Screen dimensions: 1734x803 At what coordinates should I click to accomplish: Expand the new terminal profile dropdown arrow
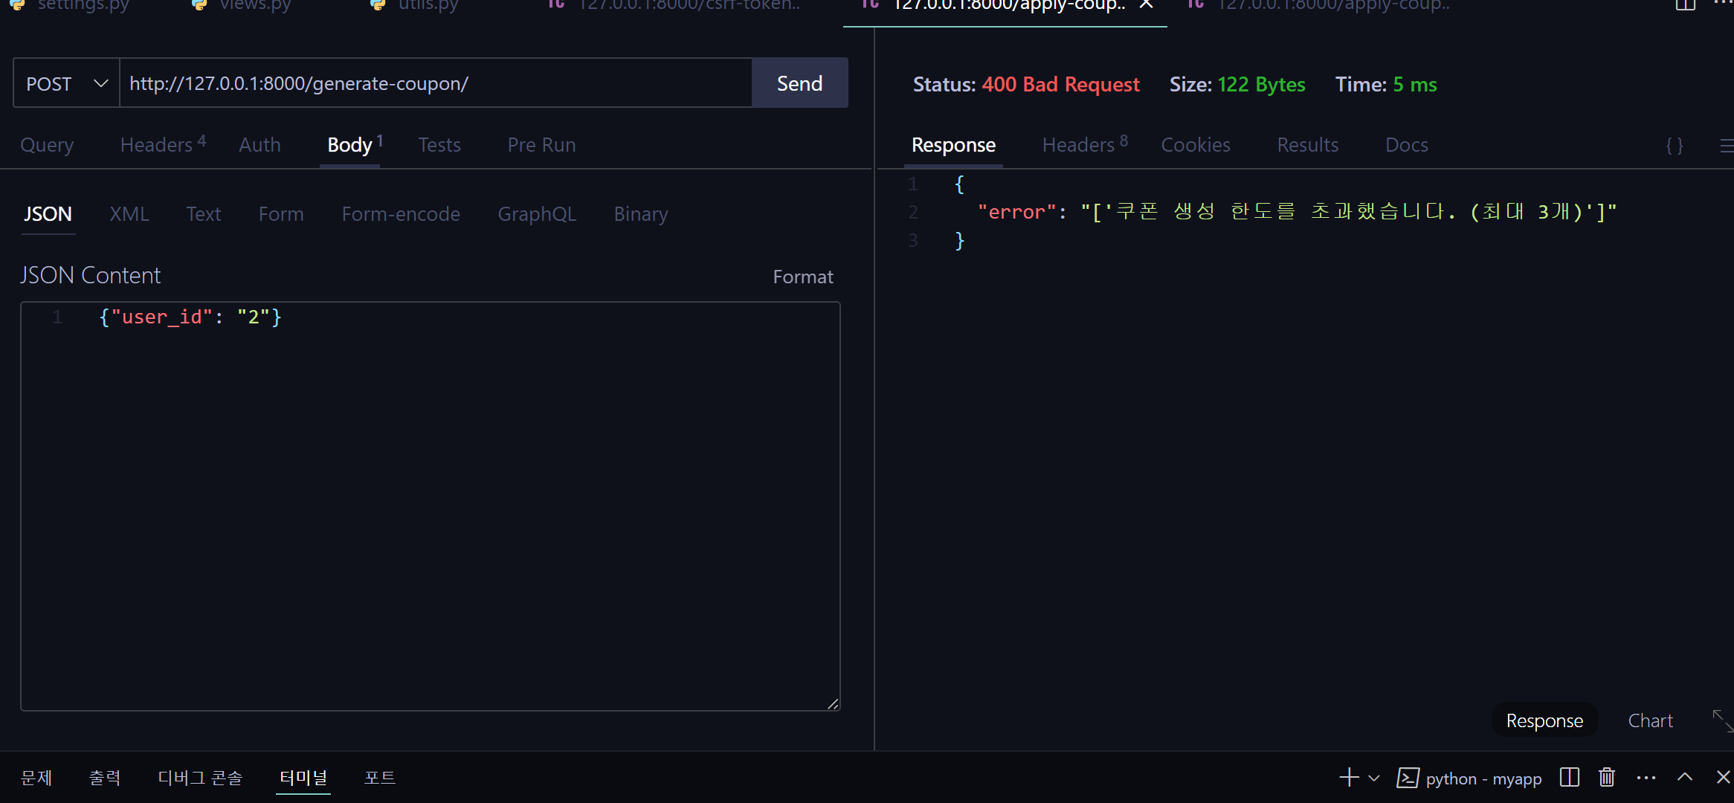pyautogui.click(x=1374, y=778)
